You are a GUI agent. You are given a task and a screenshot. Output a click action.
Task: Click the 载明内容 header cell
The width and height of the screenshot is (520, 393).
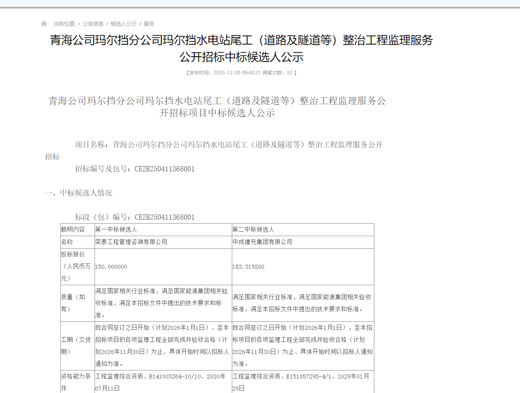coord(73,230)
